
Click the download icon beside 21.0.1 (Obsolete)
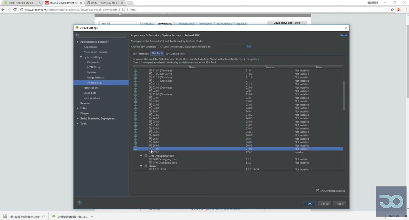pos(135,70)
